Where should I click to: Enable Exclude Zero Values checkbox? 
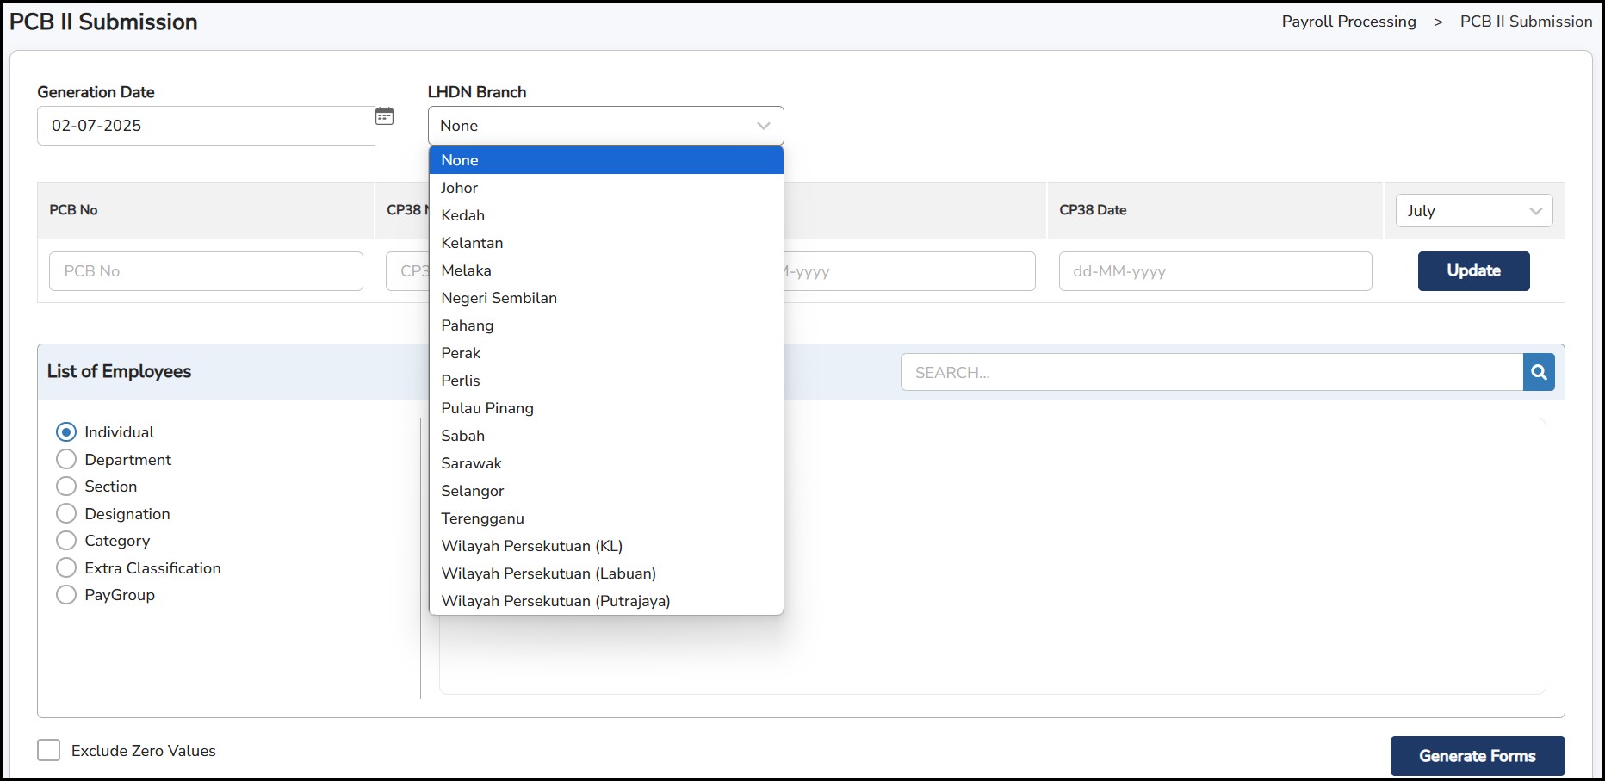(x=49, y=750)
